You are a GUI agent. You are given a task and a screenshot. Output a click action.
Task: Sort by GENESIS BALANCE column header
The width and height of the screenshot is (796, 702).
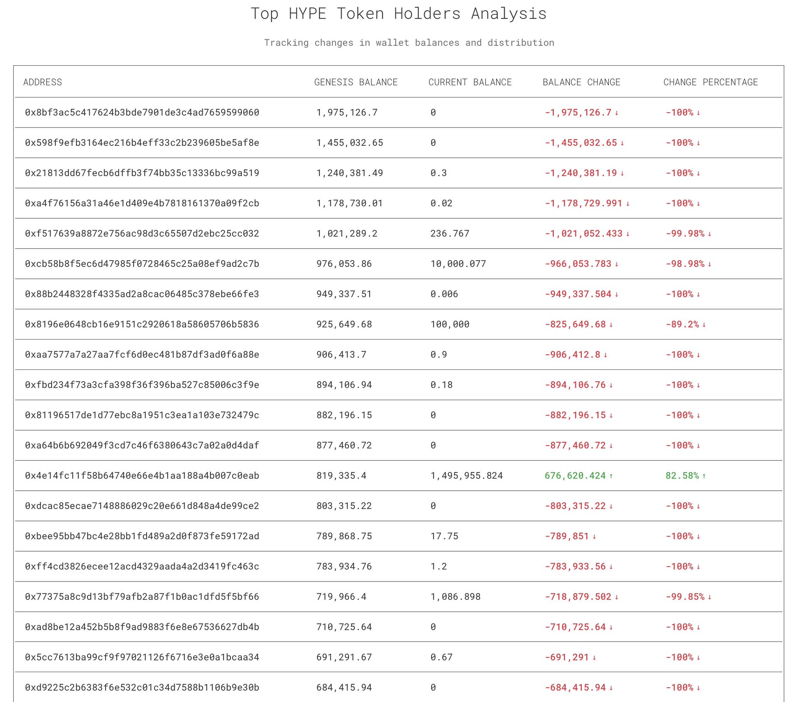click(x=356, y=82)
